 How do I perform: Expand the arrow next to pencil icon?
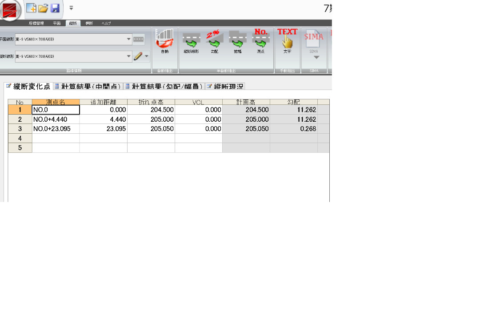[147, 56]
